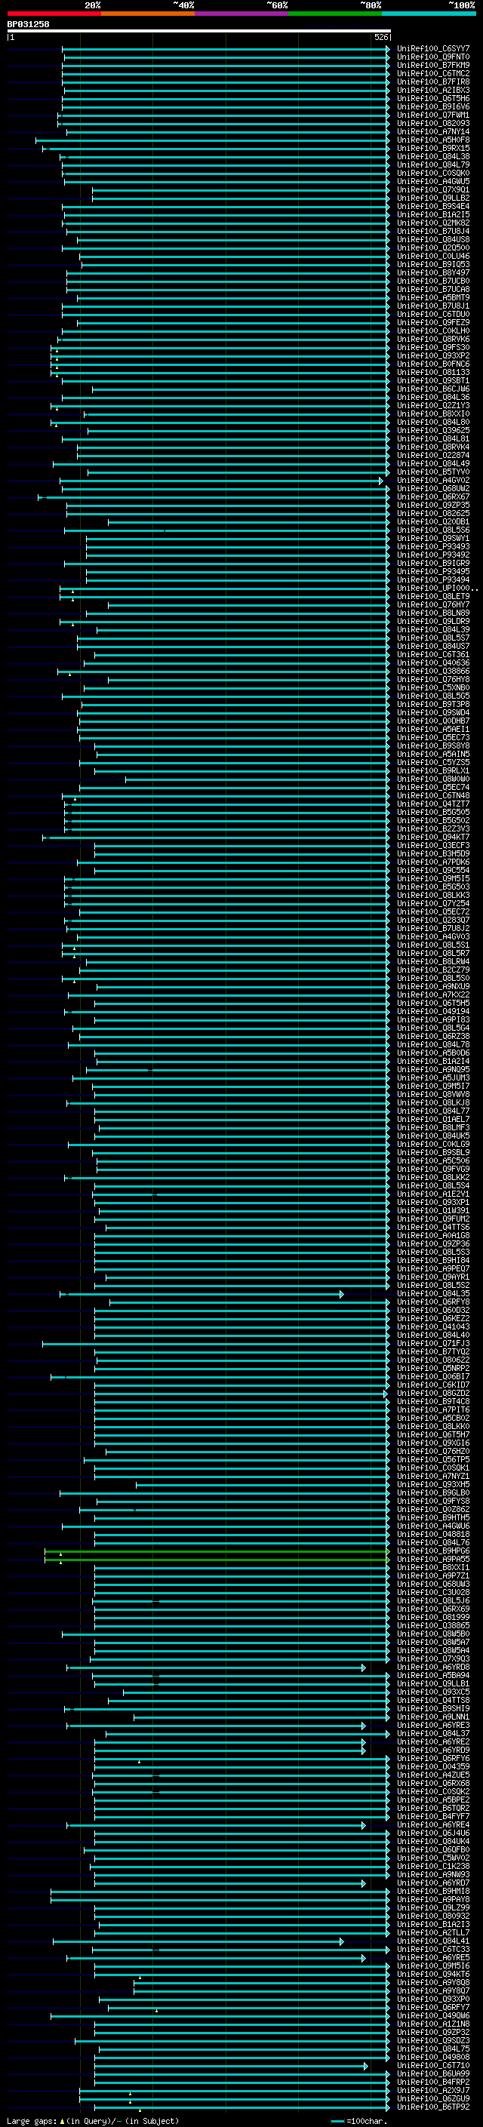The width and height of the screenshot is (483, 2127).
Task: Select hit label UniRef100_Q1AEL7
Action: point(432,1119)
